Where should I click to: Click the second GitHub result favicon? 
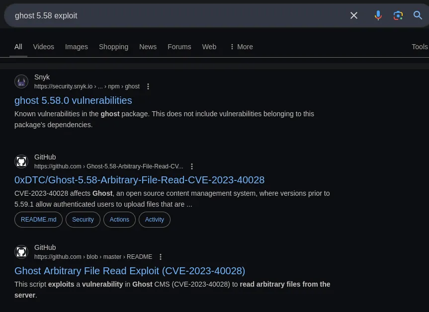[21, 252]
